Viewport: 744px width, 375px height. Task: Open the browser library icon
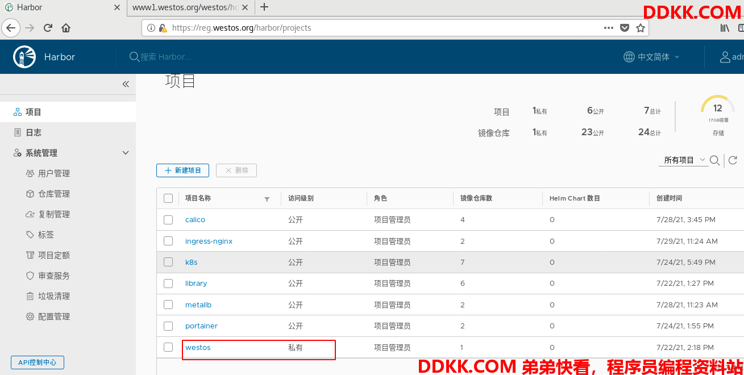(725, 28)
